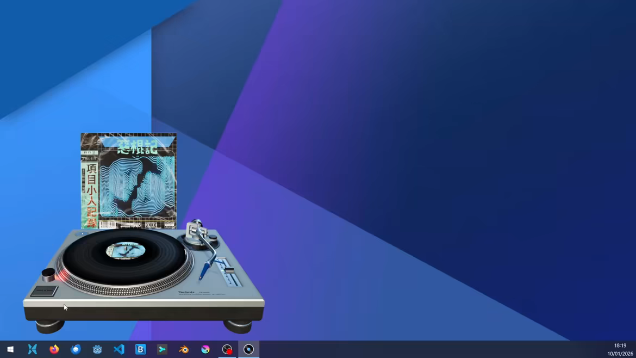Click the 18:19 clock in taskbar

point(620,345)
